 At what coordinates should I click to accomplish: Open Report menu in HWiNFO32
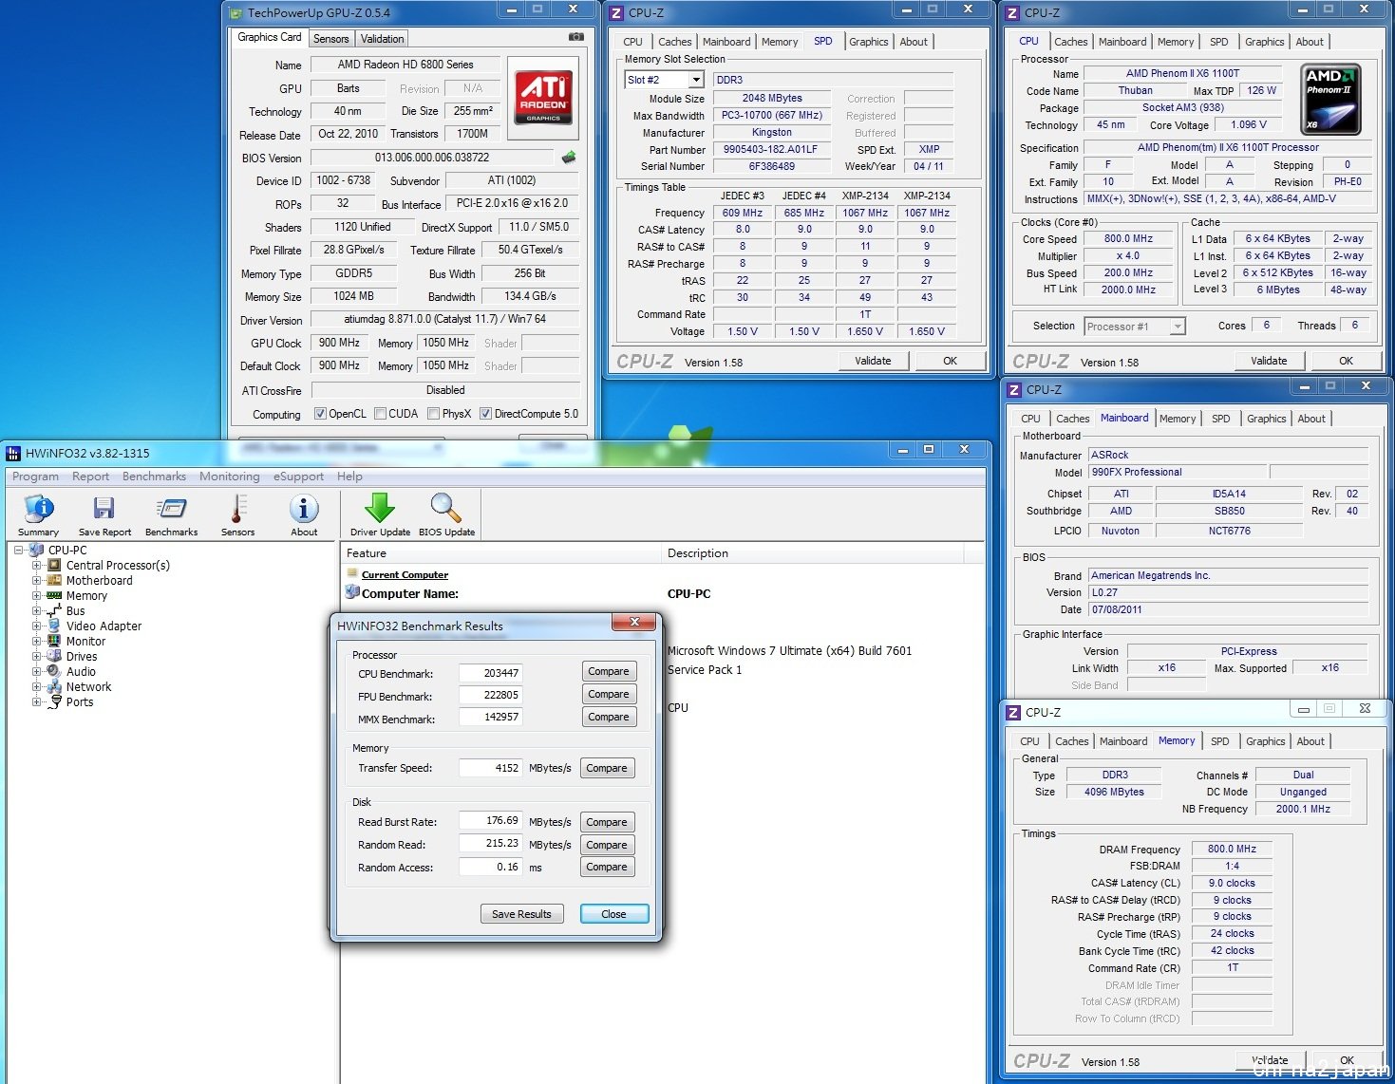[x=90, y=477]
